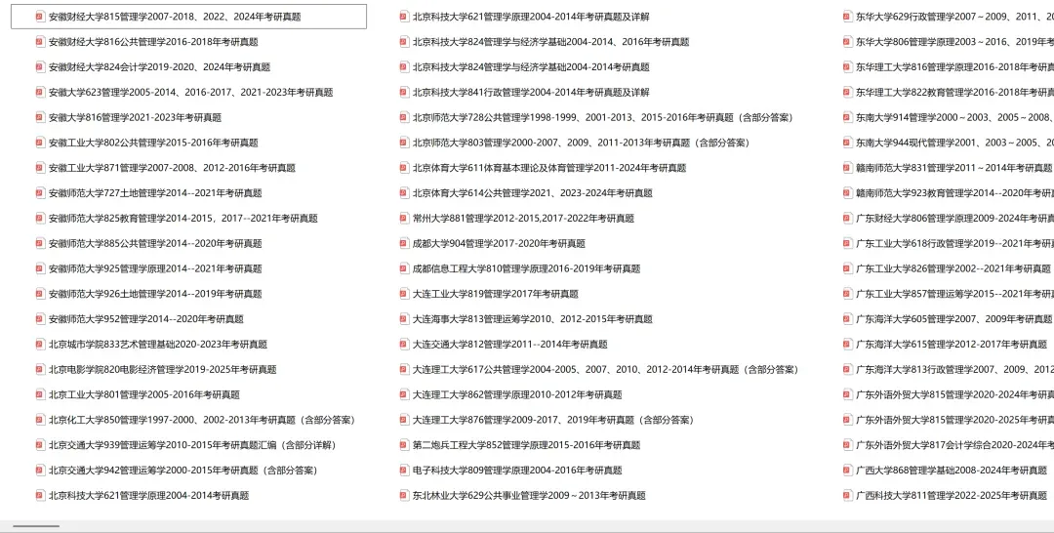This screenshot has height=533, width=1054.
Task: Click PDF icon of 大连工业大学819管理学2017
Action: pos(404,294)
